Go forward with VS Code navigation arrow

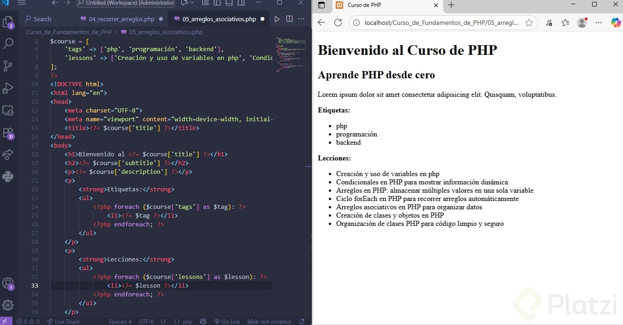click(x=67, y=3)
